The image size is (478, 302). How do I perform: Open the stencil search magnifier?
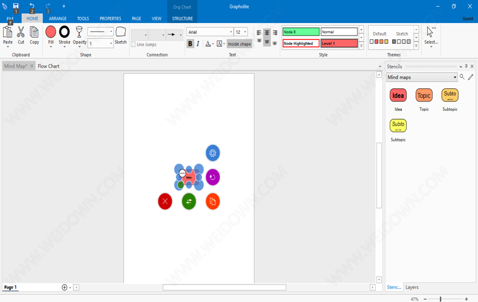click(462, 77)
